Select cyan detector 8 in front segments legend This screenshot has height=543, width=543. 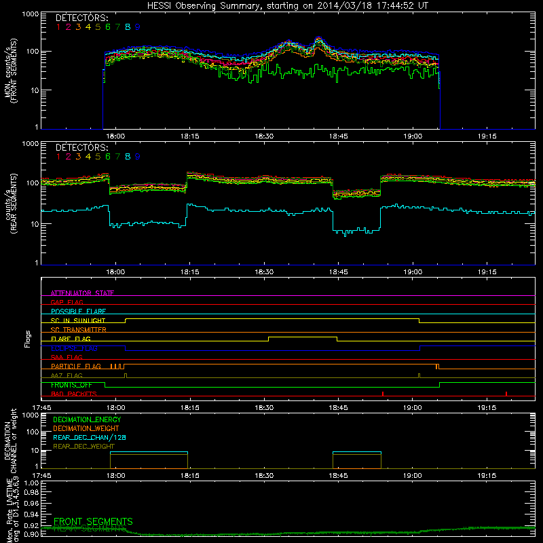128,27
